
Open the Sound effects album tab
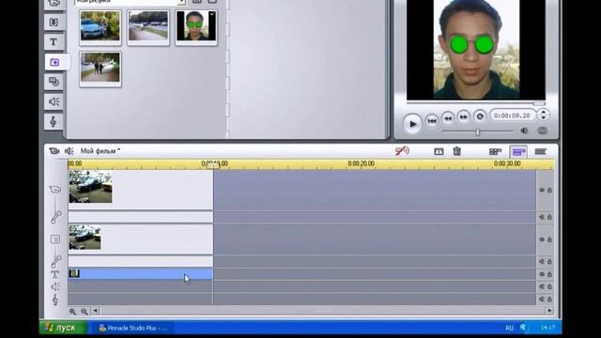click(54, 101)
